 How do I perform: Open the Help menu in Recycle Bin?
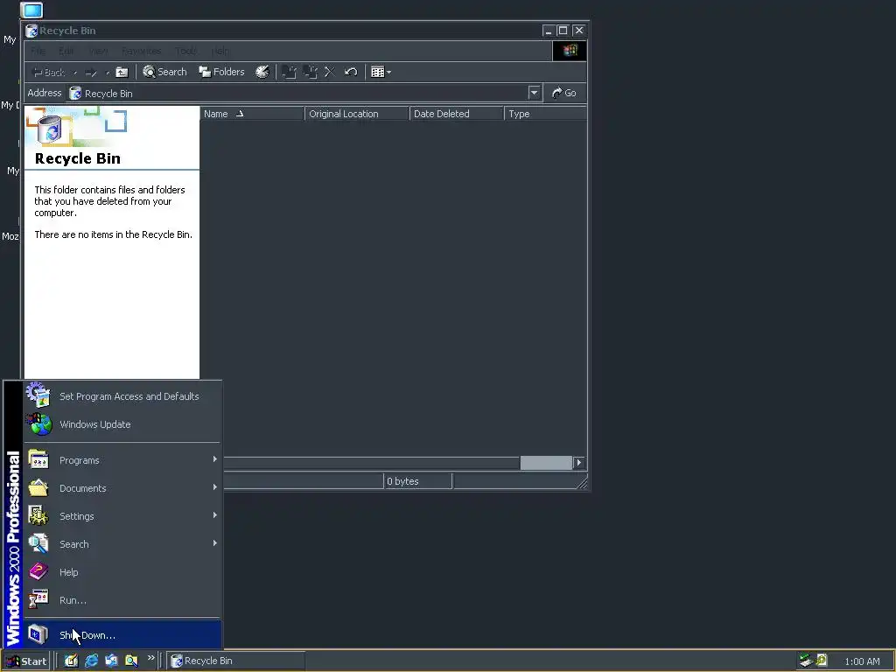pyautogui.click(x=220, y=51)
